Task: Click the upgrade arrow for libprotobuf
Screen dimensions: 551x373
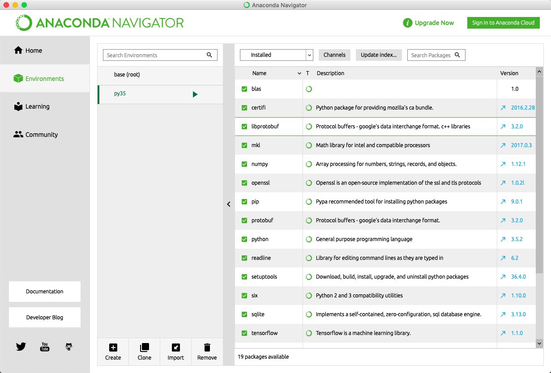Action: click(503, 127)
